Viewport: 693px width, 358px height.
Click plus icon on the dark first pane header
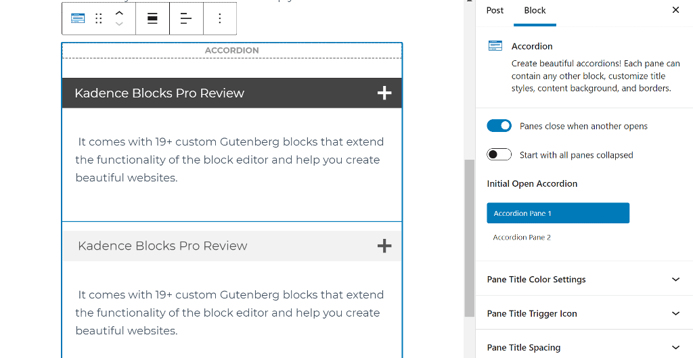tap(384, 93)
